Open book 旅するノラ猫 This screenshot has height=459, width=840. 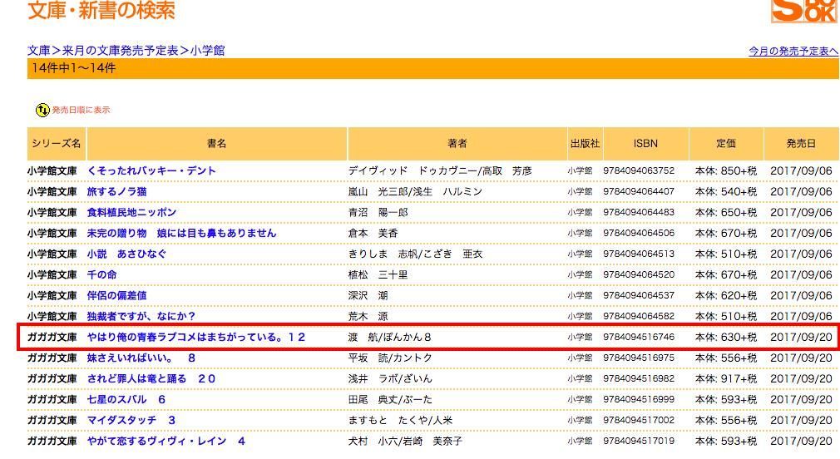tap(116, 192)
